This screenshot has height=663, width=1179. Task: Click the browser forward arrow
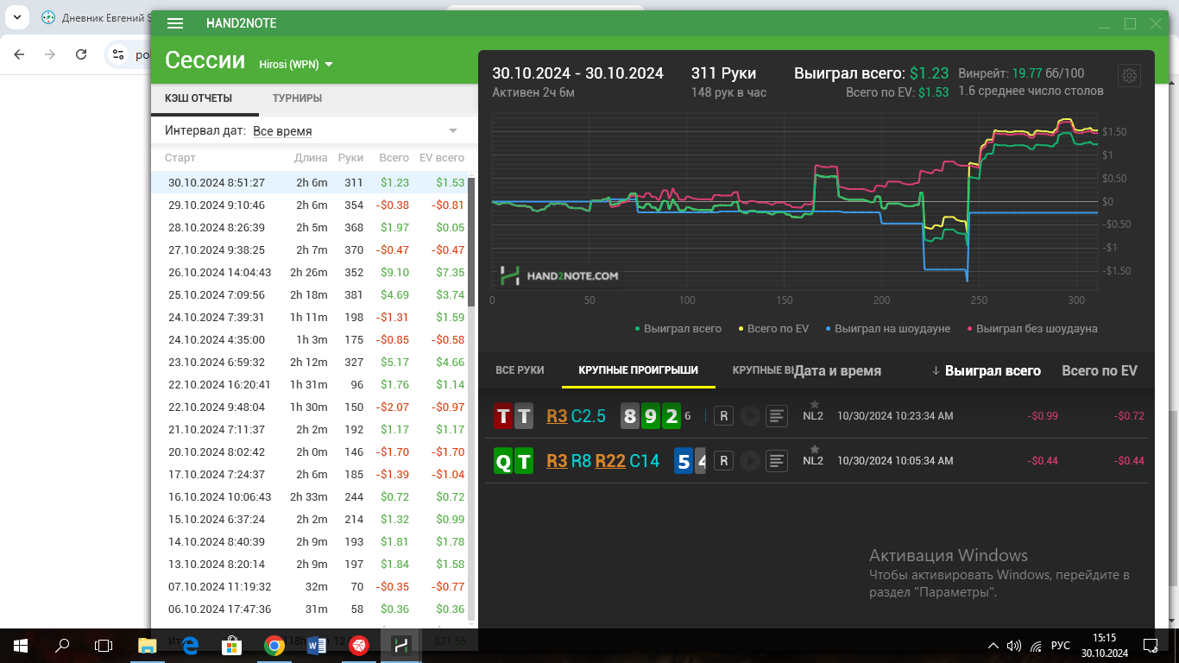(x=50, y=54)
